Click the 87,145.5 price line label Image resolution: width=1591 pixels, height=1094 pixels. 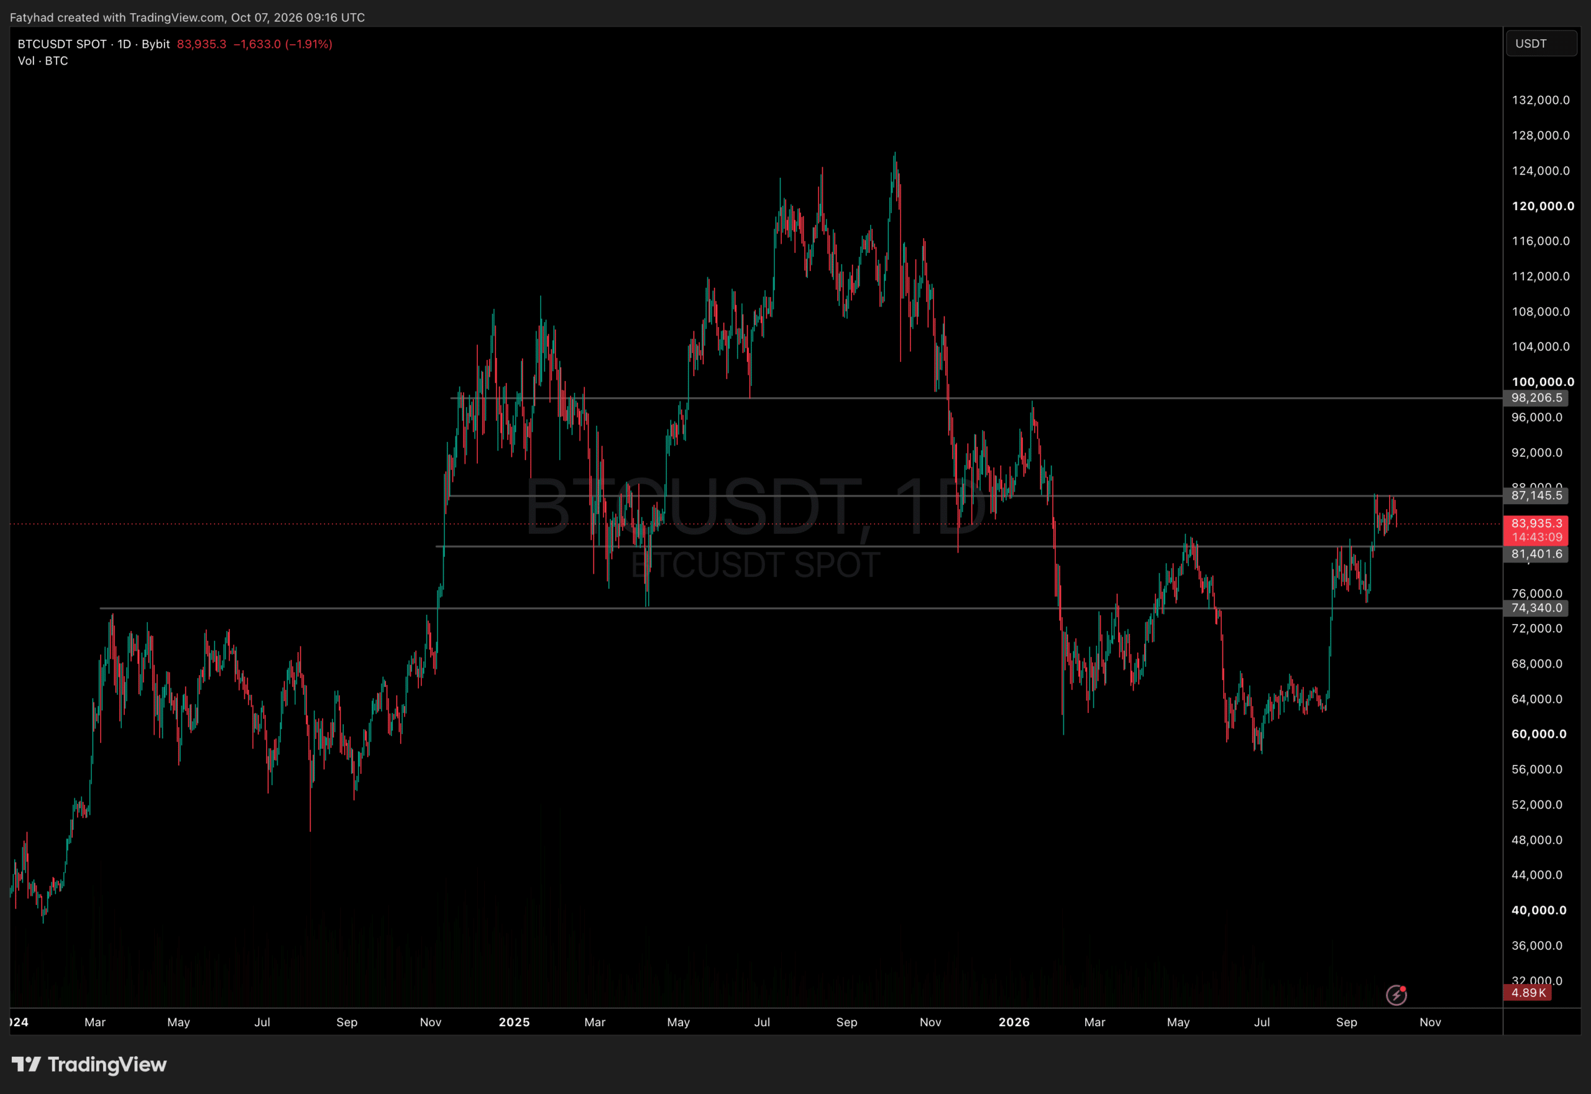click(x=1536, y=495)
